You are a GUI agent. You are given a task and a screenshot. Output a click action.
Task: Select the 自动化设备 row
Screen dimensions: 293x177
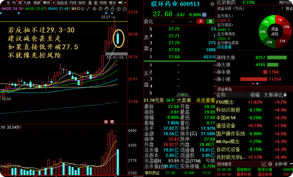pyautogui.click(x=254, y=149)
